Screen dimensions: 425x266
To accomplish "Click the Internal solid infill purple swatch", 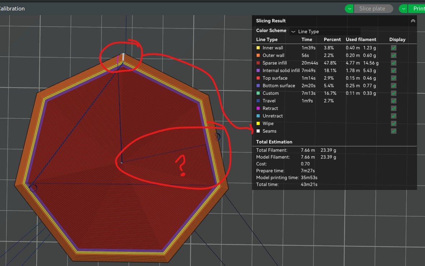I will (258, 71).
